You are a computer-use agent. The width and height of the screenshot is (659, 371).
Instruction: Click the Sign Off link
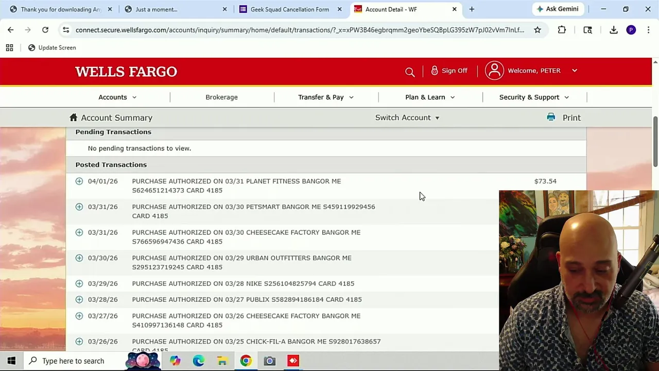454,71
